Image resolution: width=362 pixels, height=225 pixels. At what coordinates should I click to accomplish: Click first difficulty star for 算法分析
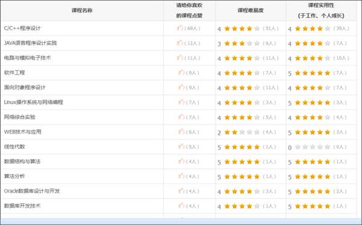tap(227, 176)
